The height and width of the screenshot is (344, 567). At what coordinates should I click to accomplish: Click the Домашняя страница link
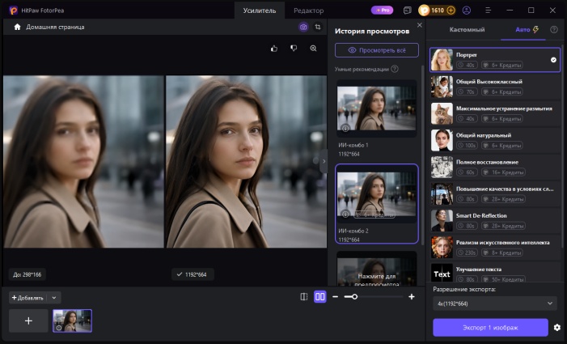55,28
